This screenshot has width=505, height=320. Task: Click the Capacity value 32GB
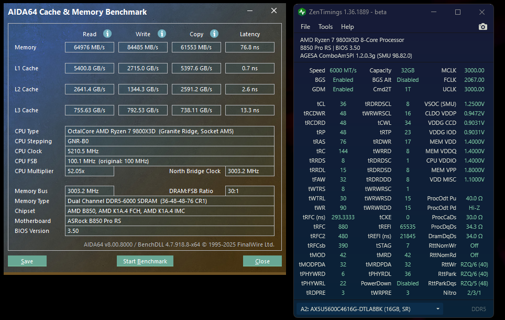point(408,70)
